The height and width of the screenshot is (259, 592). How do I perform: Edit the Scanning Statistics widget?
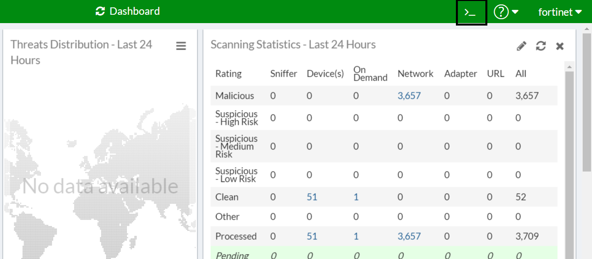(522, 46)
